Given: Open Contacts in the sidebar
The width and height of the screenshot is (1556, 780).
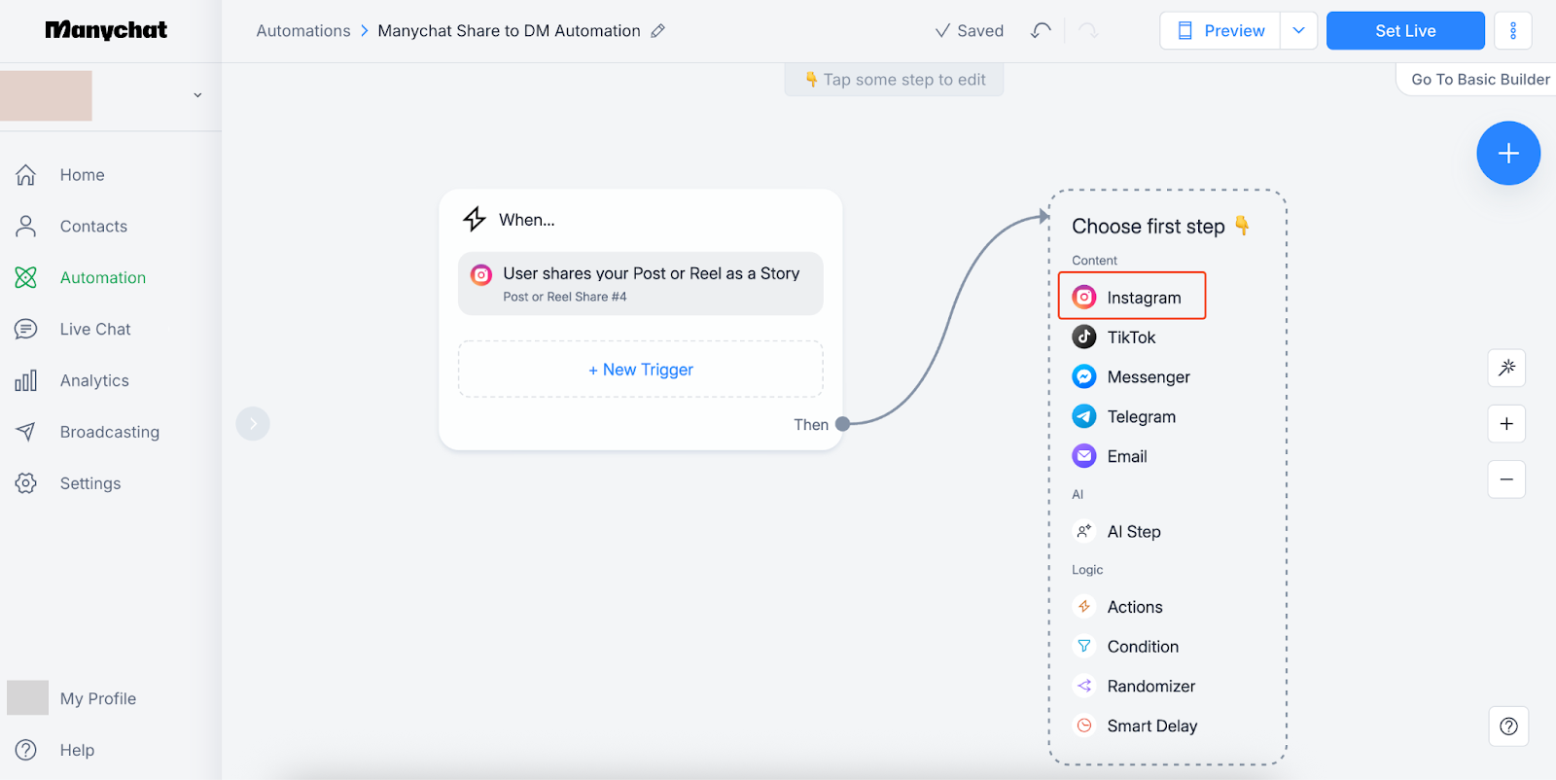Looking at the screenshot, I should tap(93, 227).
